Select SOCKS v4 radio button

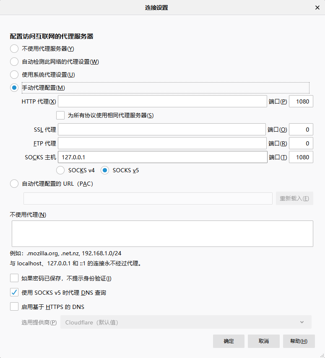pos(60,170)
